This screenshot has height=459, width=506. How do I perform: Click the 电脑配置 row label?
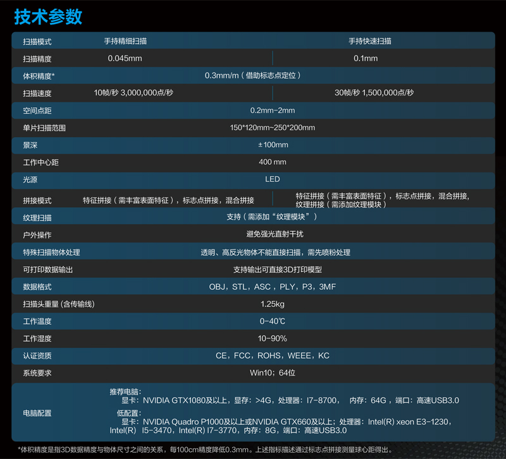[x=37, y=413]
